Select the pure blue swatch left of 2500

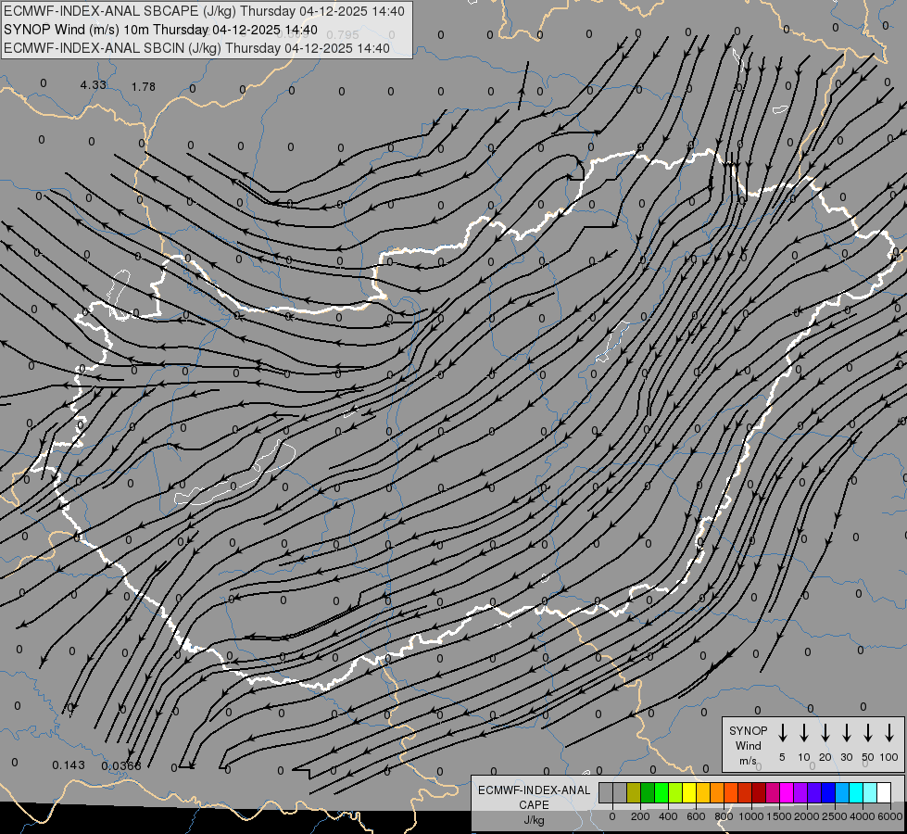[x=828, y=792]
